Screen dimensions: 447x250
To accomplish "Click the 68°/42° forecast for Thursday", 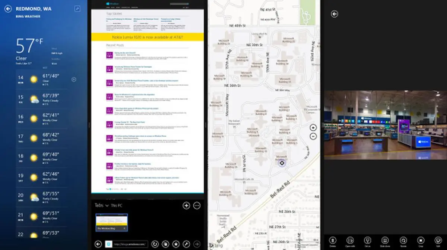I will click(x=51, y=134).
